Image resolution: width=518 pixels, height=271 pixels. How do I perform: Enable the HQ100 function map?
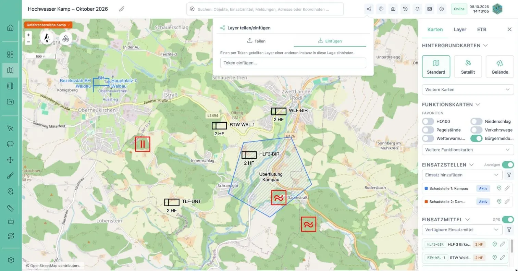tap(428, 121)
